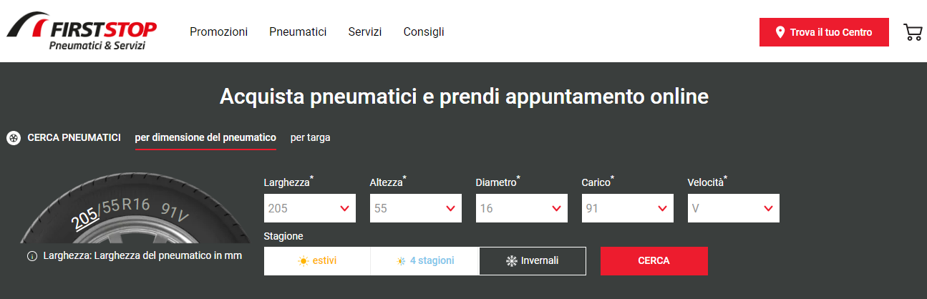This screenshot has height=299, width=927.
Task: Click the First Stop logo
Action: (x=82, y=33)
